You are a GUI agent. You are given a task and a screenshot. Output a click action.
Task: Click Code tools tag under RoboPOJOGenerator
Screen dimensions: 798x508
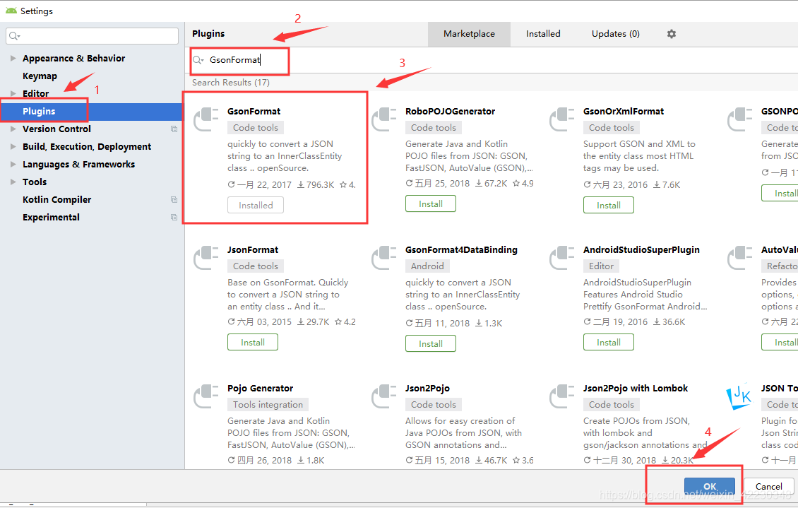(x=434, y=128)
